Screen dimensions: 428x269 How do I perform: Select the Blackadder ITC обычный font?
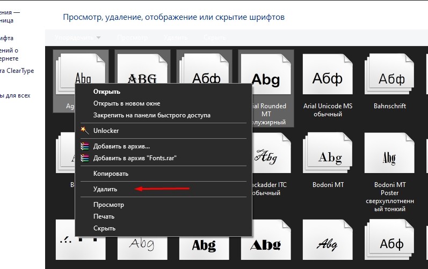pos(269,165)
